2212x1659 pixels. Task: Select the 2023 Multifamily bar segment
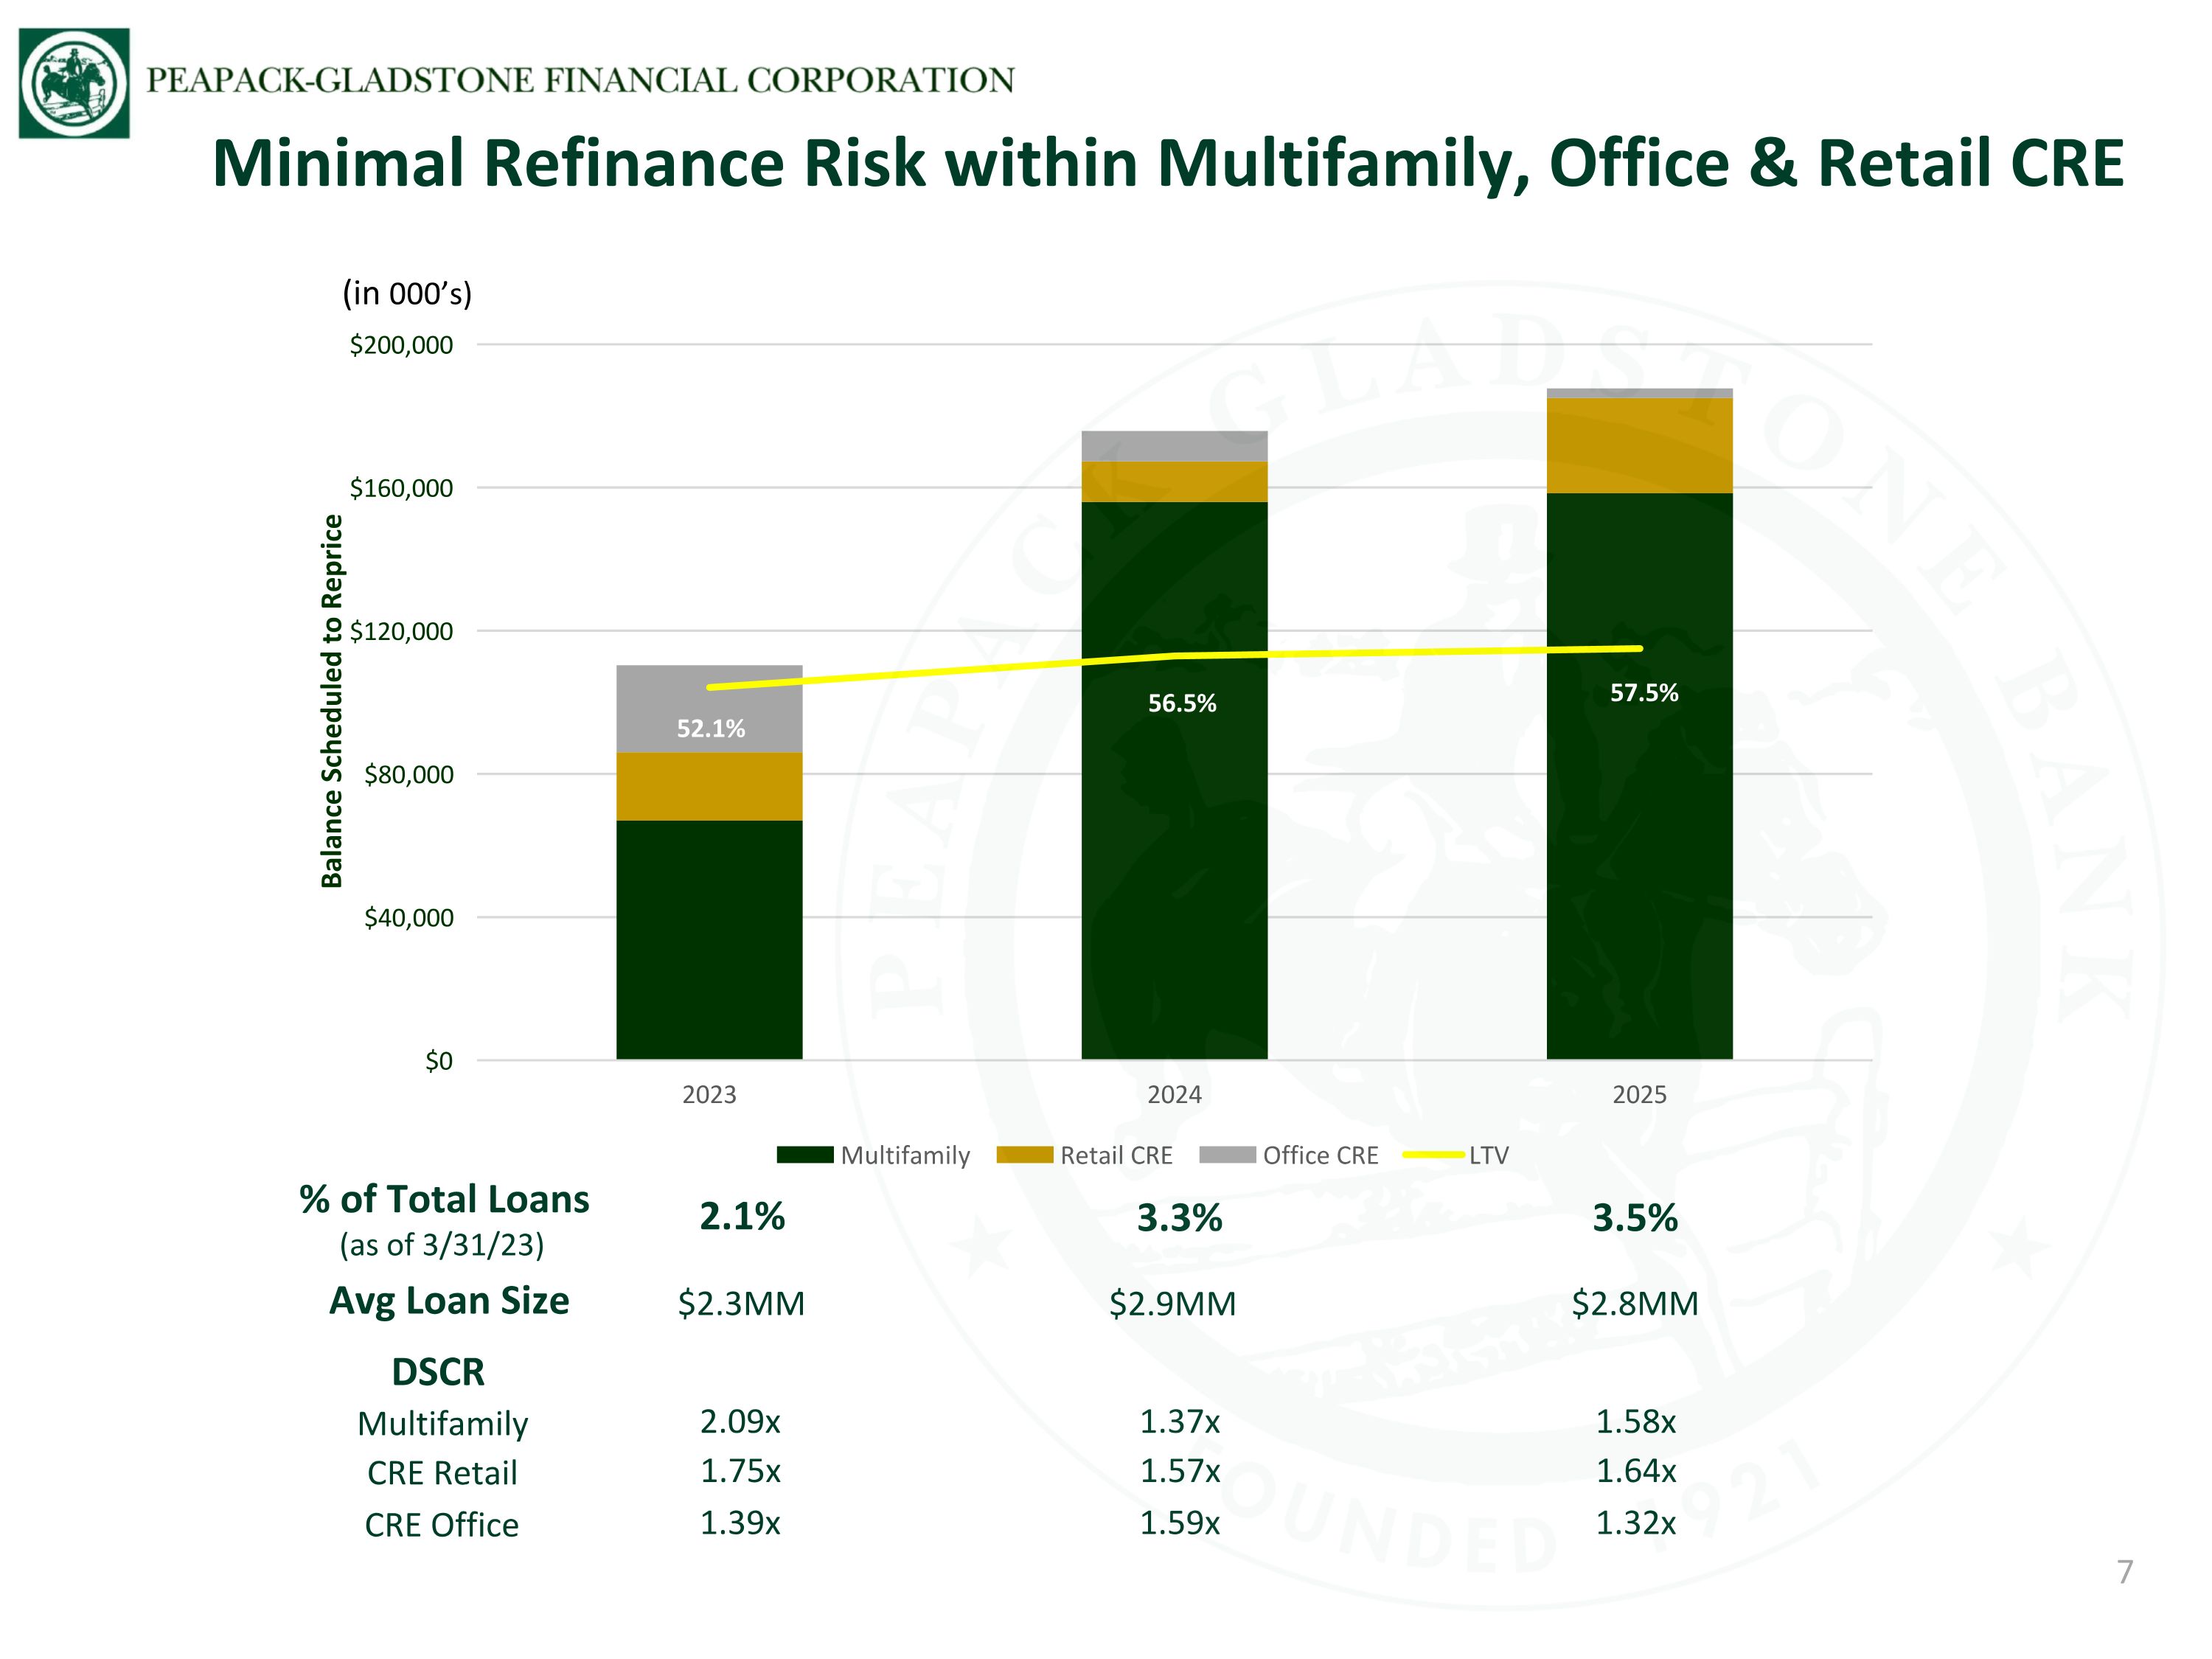click(709, 940)
